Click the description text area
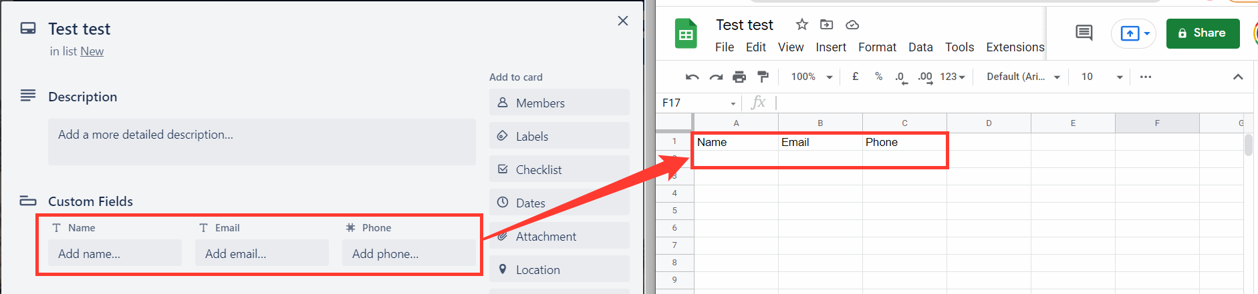The width and height of the screenshot is (1258, 294). [x=261, y=141]
